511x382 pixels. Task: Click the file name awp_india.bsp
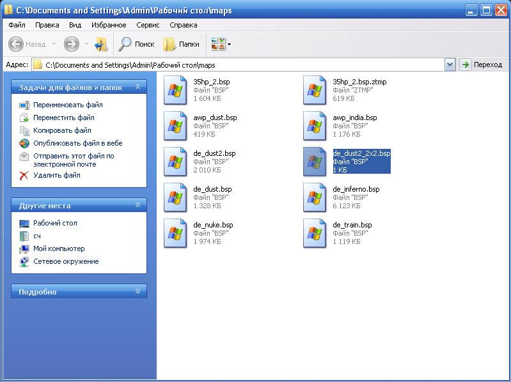pos(355,118)
